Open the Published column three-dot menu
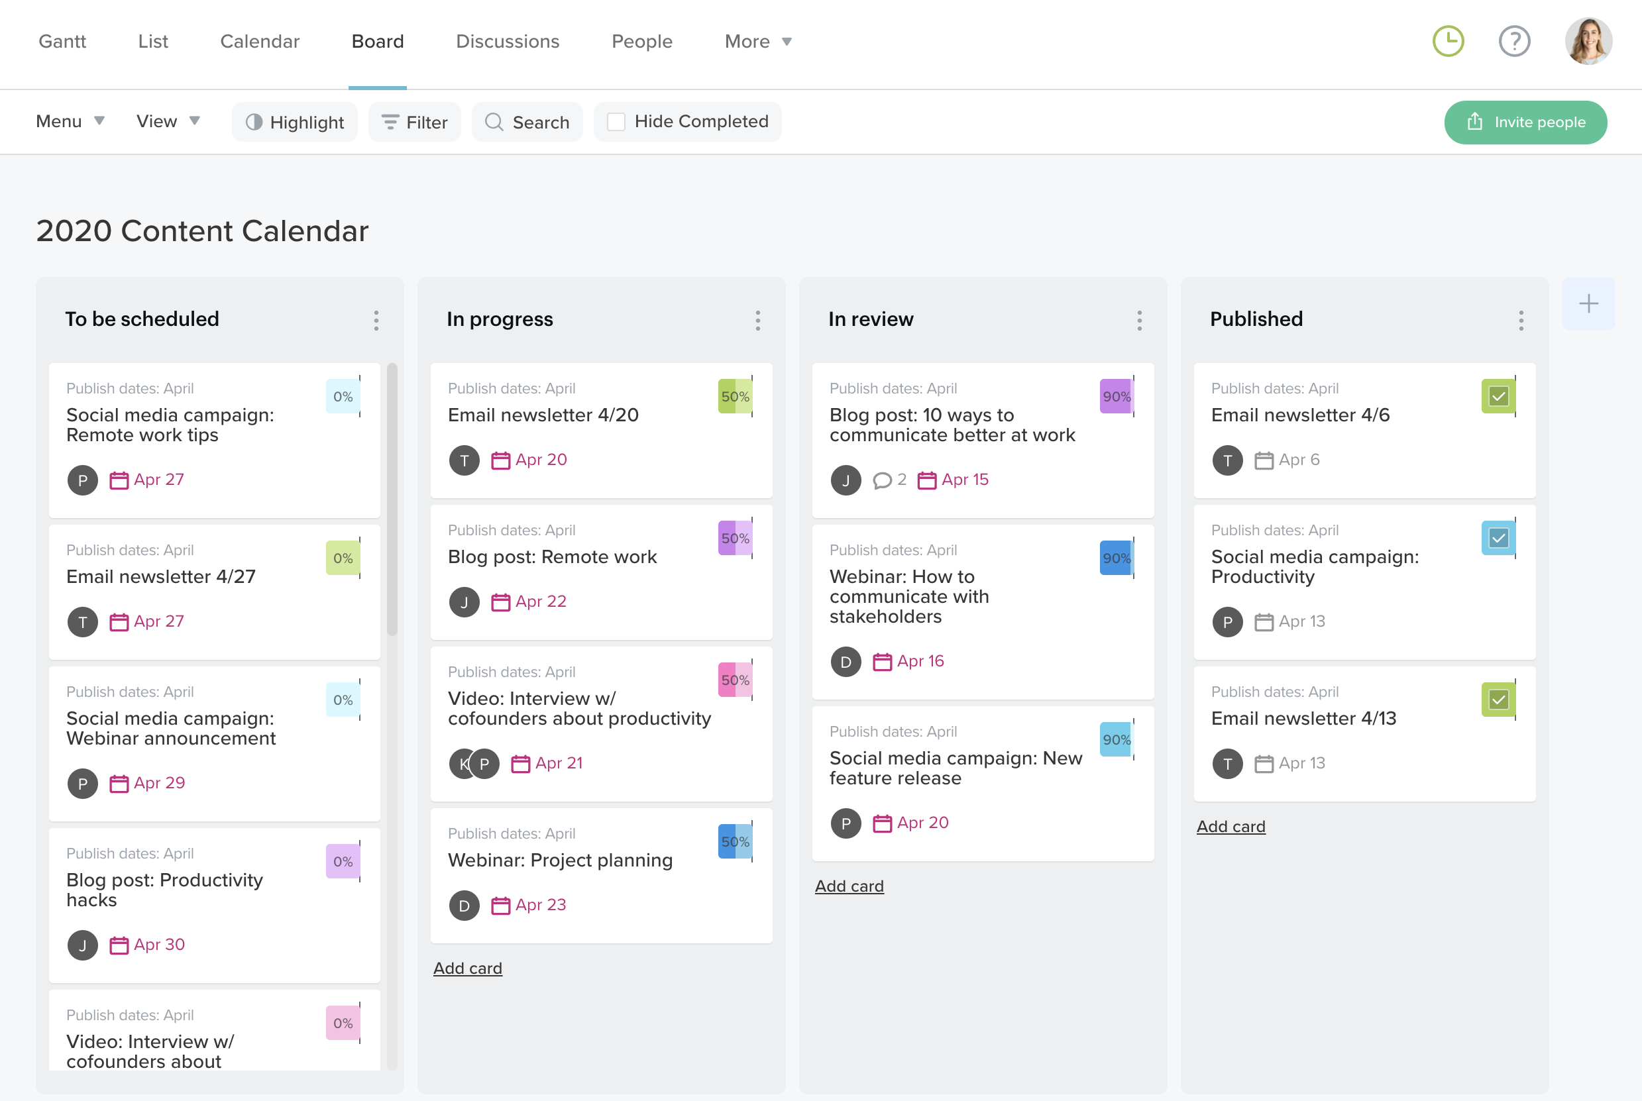1642x1101 pixels. [1521, 320]
